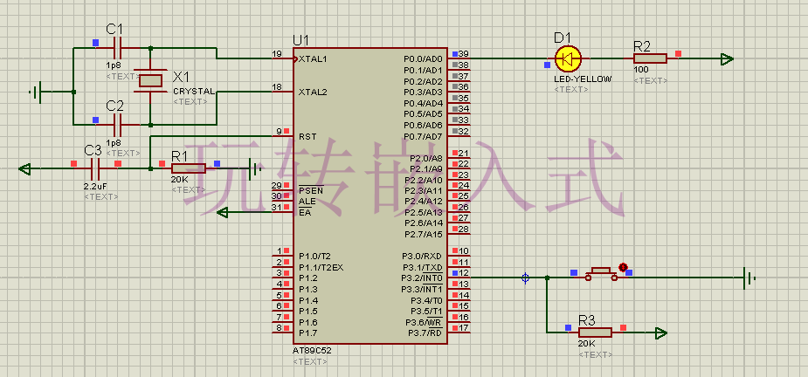Click the blue probe marker on INT0 wire

pyautogui.click(x=525, y=278)
